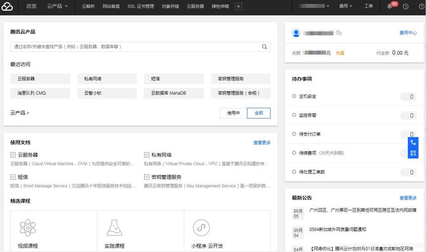Open the clock history icon in top bar
The image size is (426, 252).
point(405,6)
